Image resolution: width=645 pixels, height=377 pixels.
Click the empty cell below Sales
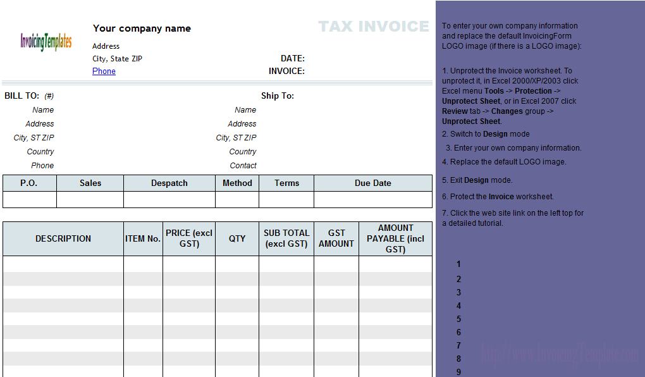point(90,200)
